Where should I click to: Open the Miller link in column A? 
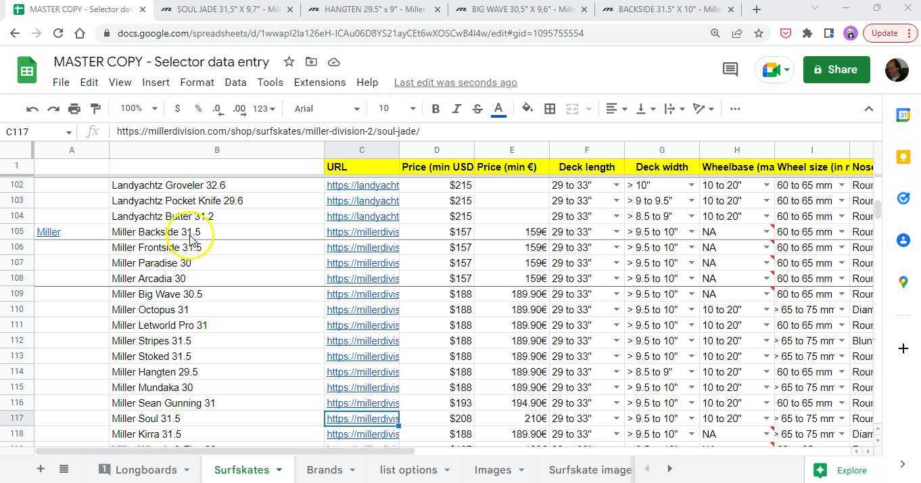click(x=49, y=232)
